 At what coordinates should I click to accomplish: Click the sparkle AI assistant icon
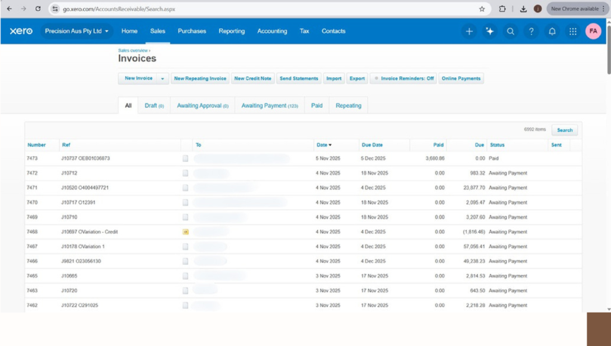tap(489, 32)
